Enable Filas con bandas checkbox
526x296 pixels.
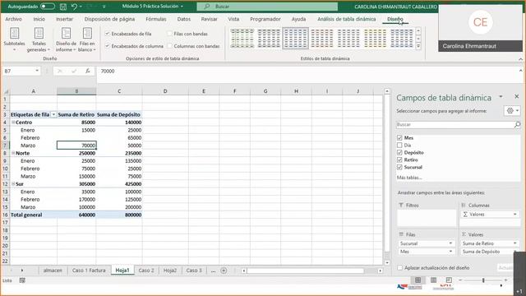click(x=170, y=34)
